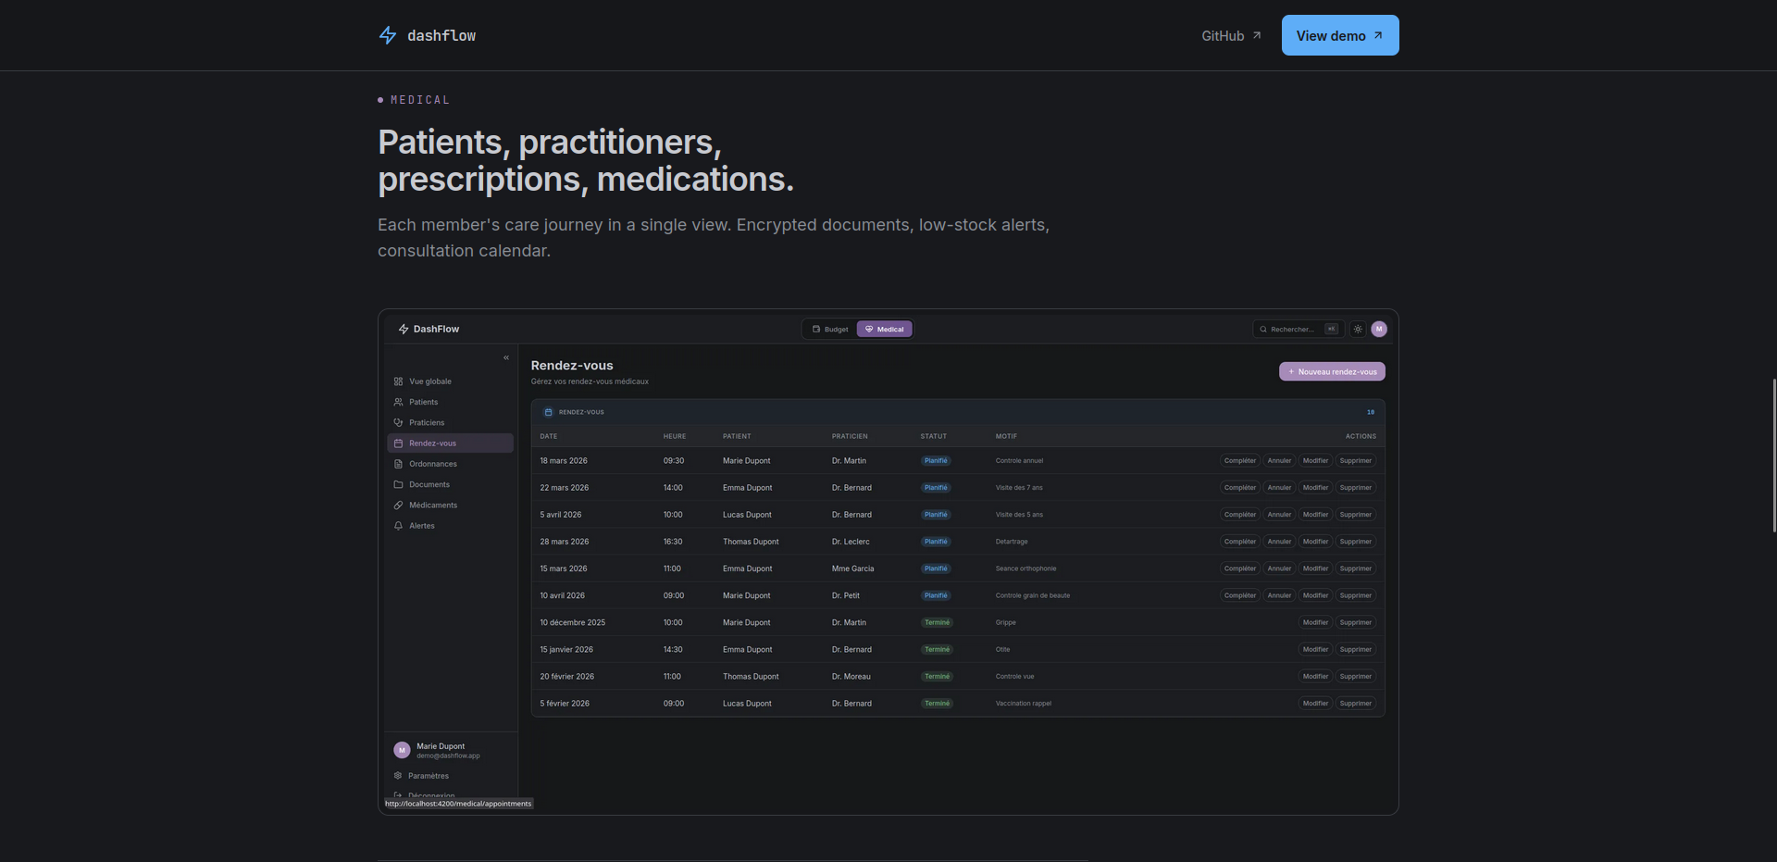
Task: Click Supprimer for the 18 mars 2026 row
Action: coord(1356,460)
